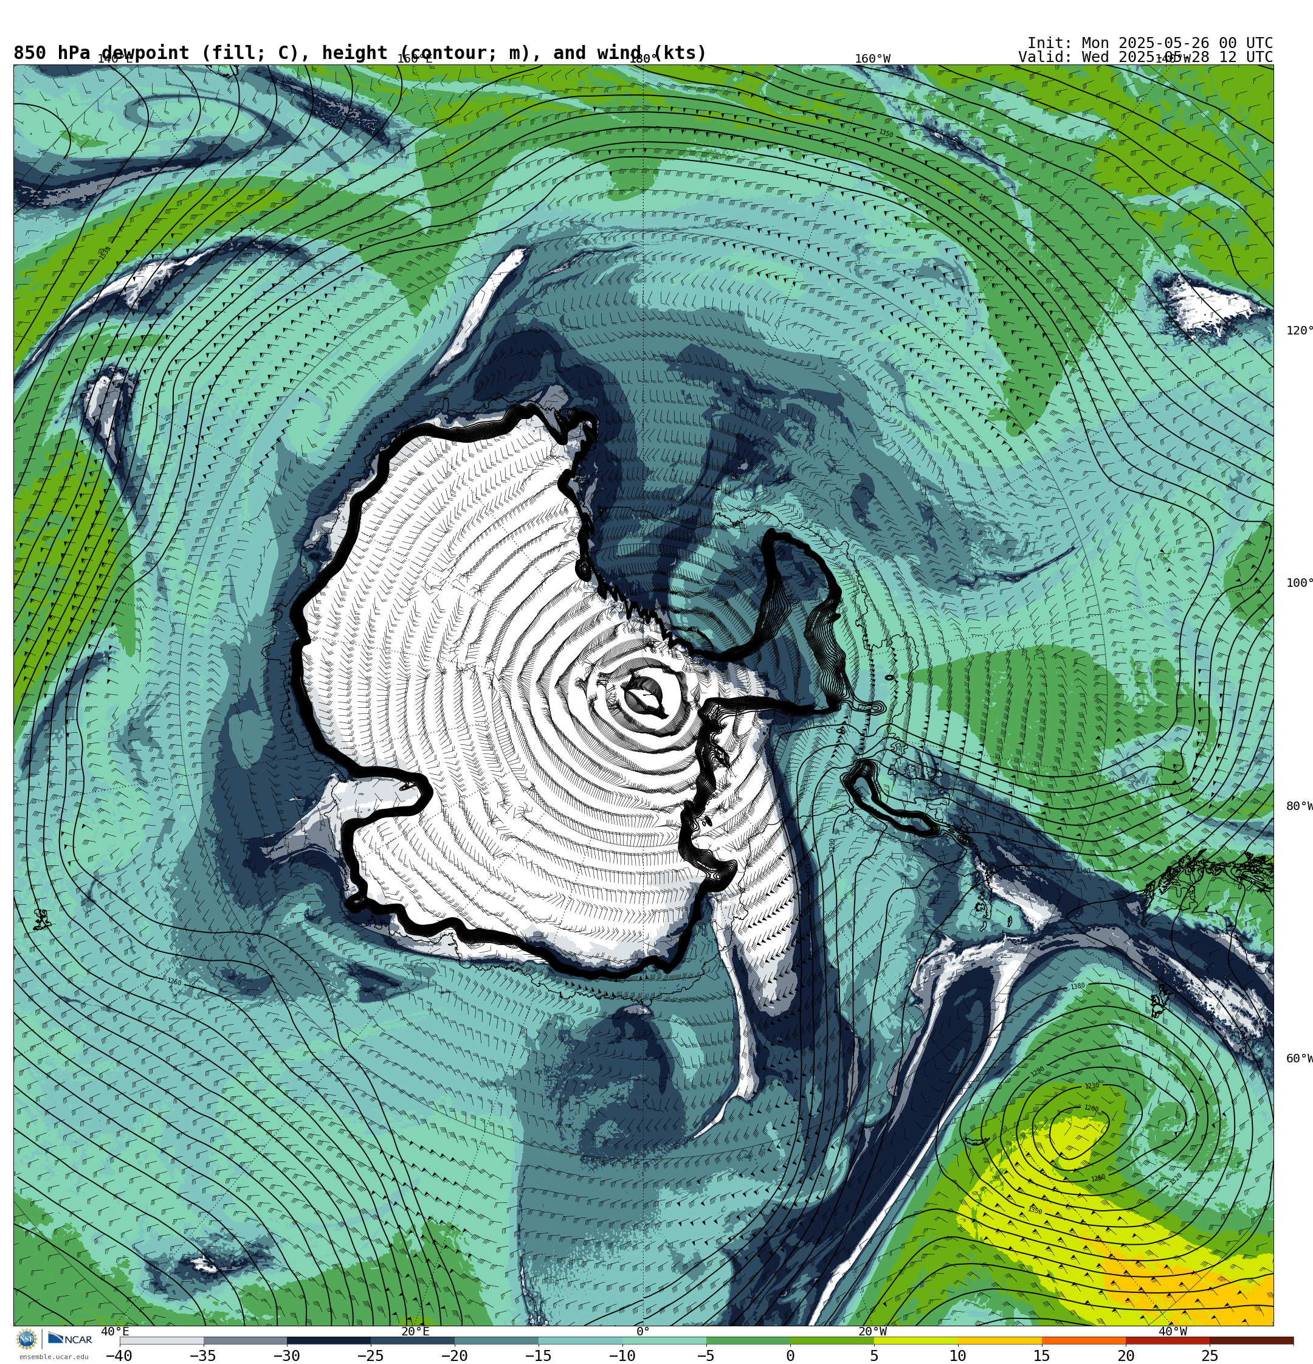Click the Init: Mon 2025-05-26 00 UTC text

[1149, 43]
